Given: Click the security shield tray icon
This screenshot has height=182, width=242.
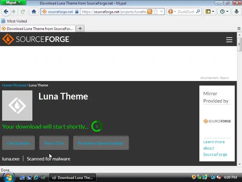Looking at the screenshot, I should [x=194, y=177].
